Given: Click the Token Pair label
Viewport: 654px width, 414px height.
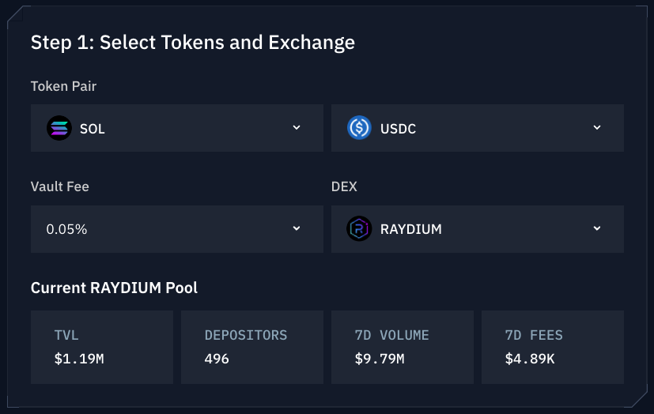Looking at the screenshot, I should (64, 86).
